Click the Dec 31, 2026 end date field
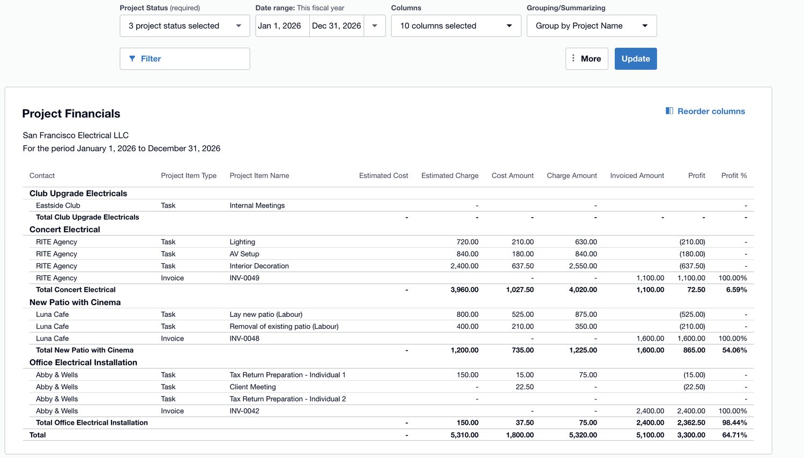804x458 pixels. click(337, 26)
